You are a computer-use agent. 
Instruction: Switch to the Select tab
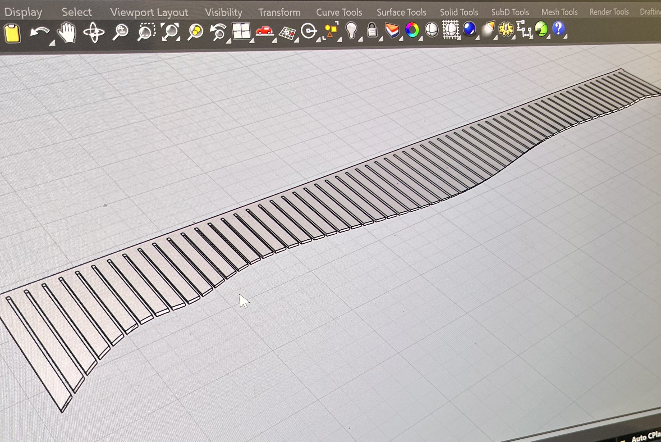click(x=77, y=12)
